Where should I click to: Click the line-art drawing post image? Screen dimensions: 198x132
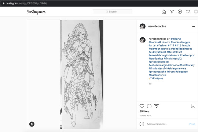82,74
